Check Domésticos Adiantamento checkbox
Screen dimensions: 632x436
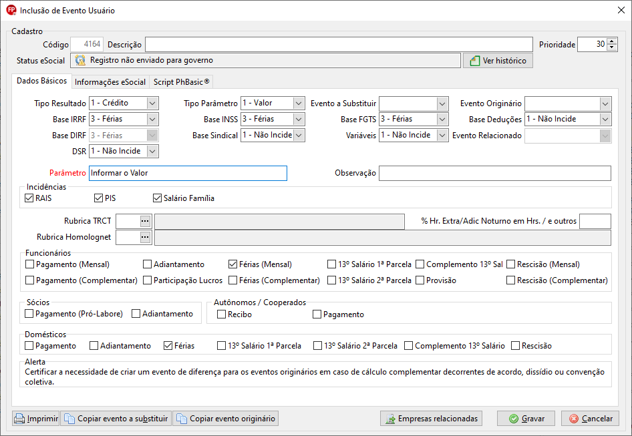(94, 346)
